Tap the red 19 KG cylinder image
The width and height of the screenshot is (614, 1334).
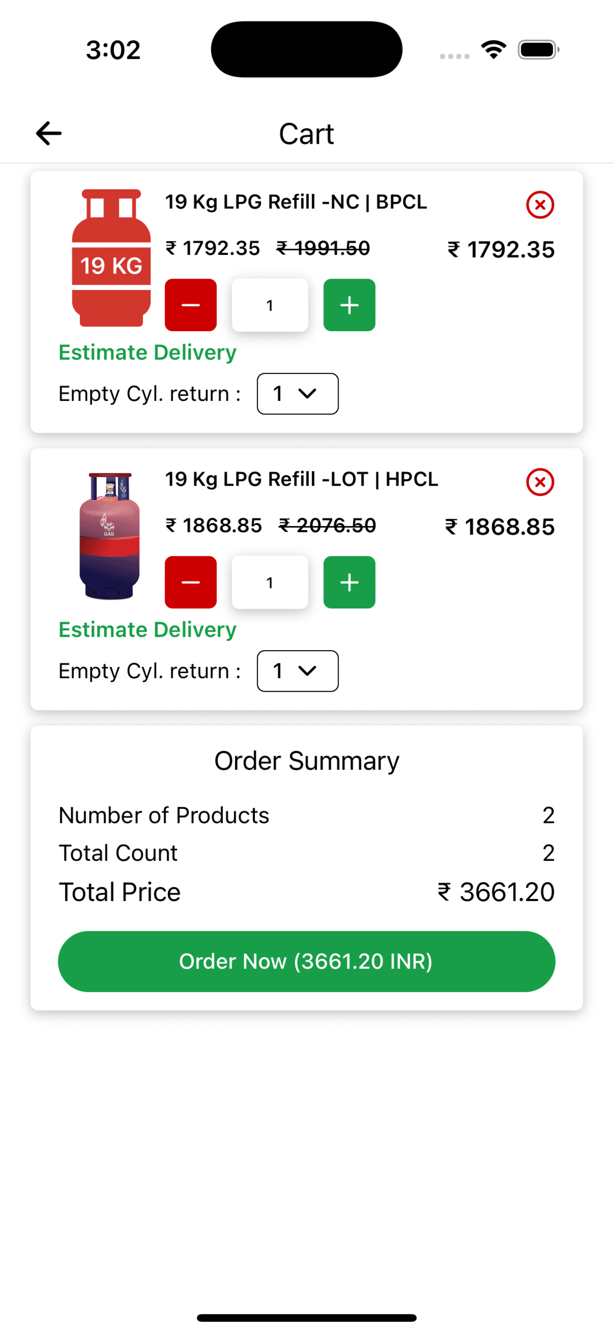coord(111,258)
